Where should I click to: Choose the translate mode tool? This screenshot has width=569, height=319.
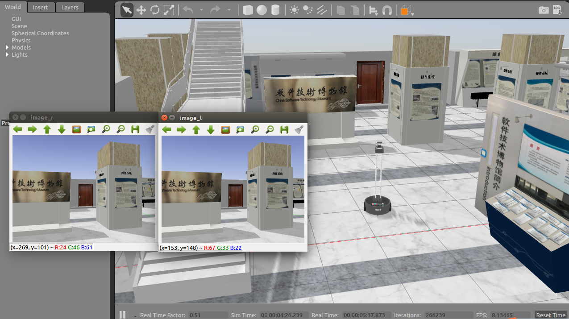click(141, 10)
